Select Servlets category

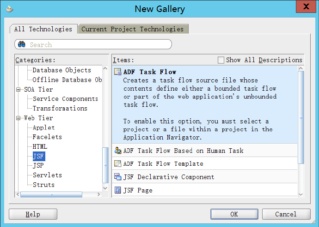click(x=47, y=175)
